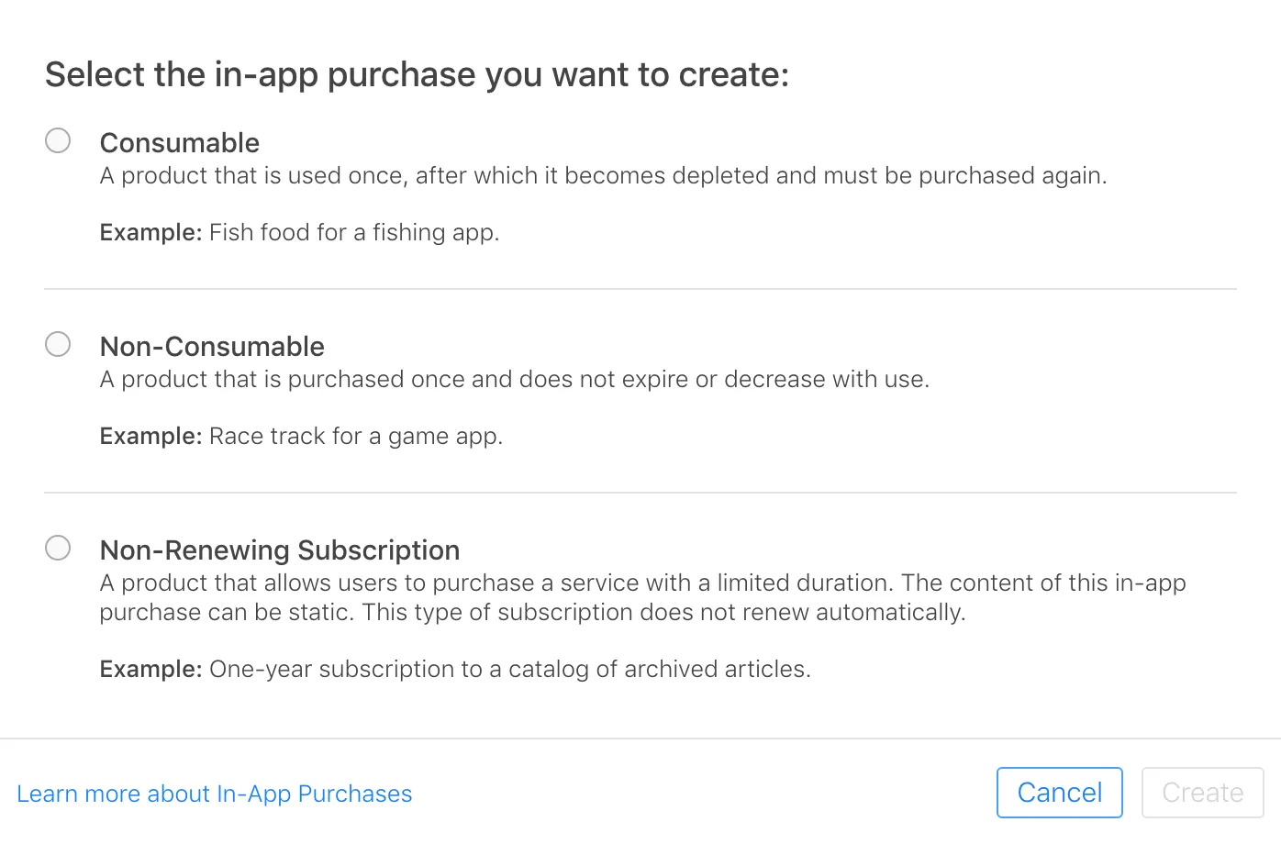
Task: Select the Consumable radio button
Action: click(x=58, y=140)
